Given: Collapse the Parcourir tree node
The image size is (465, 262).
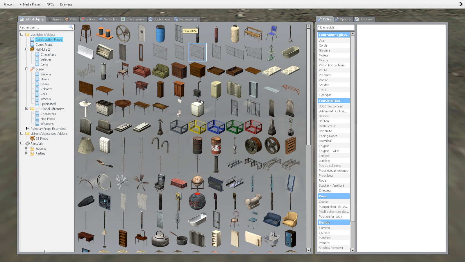Looking at the screenshot, I should (22, 143).
